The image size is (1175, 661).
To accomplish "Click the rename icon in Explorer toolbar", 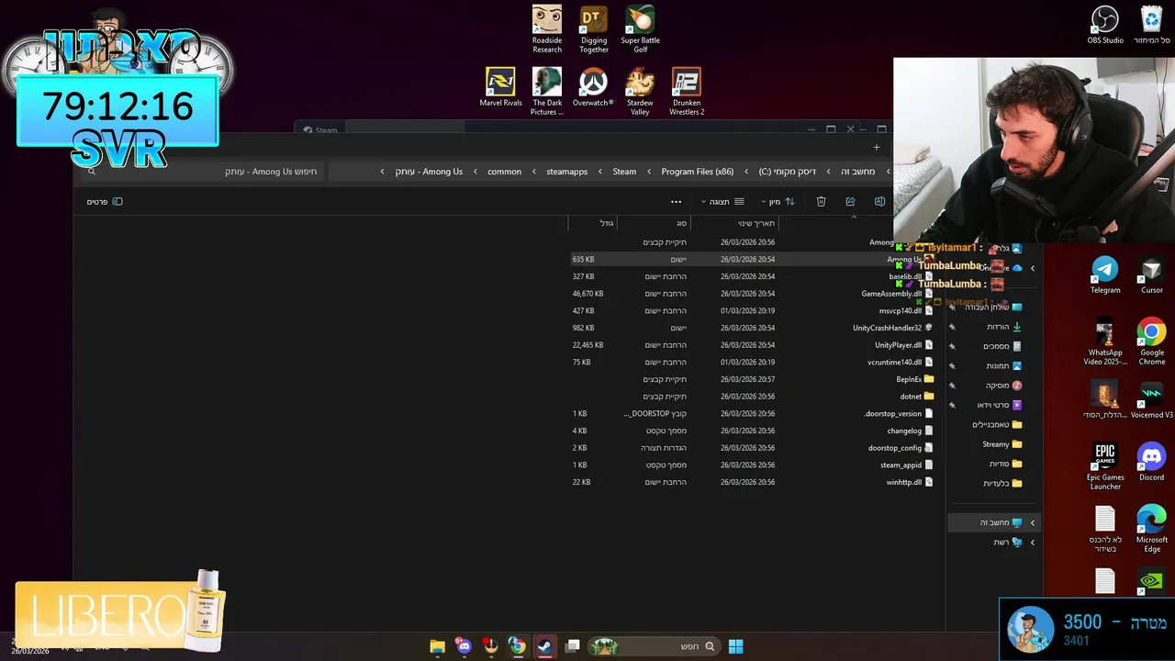I will (x=879, y=201).
